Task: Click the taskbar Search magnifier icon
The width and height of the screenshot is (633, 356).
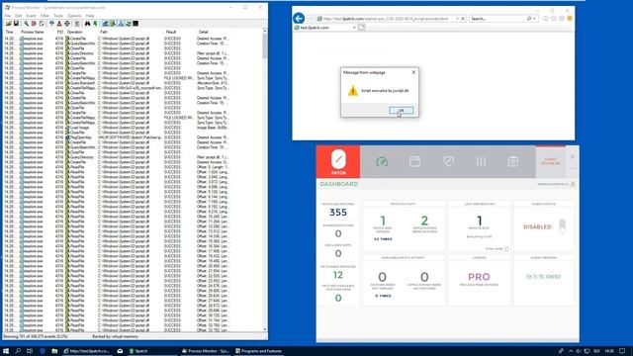Action: click(x=18, y=351)
